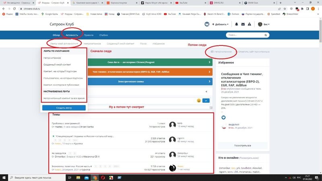Open the notifications bell icon

point(237,24)
